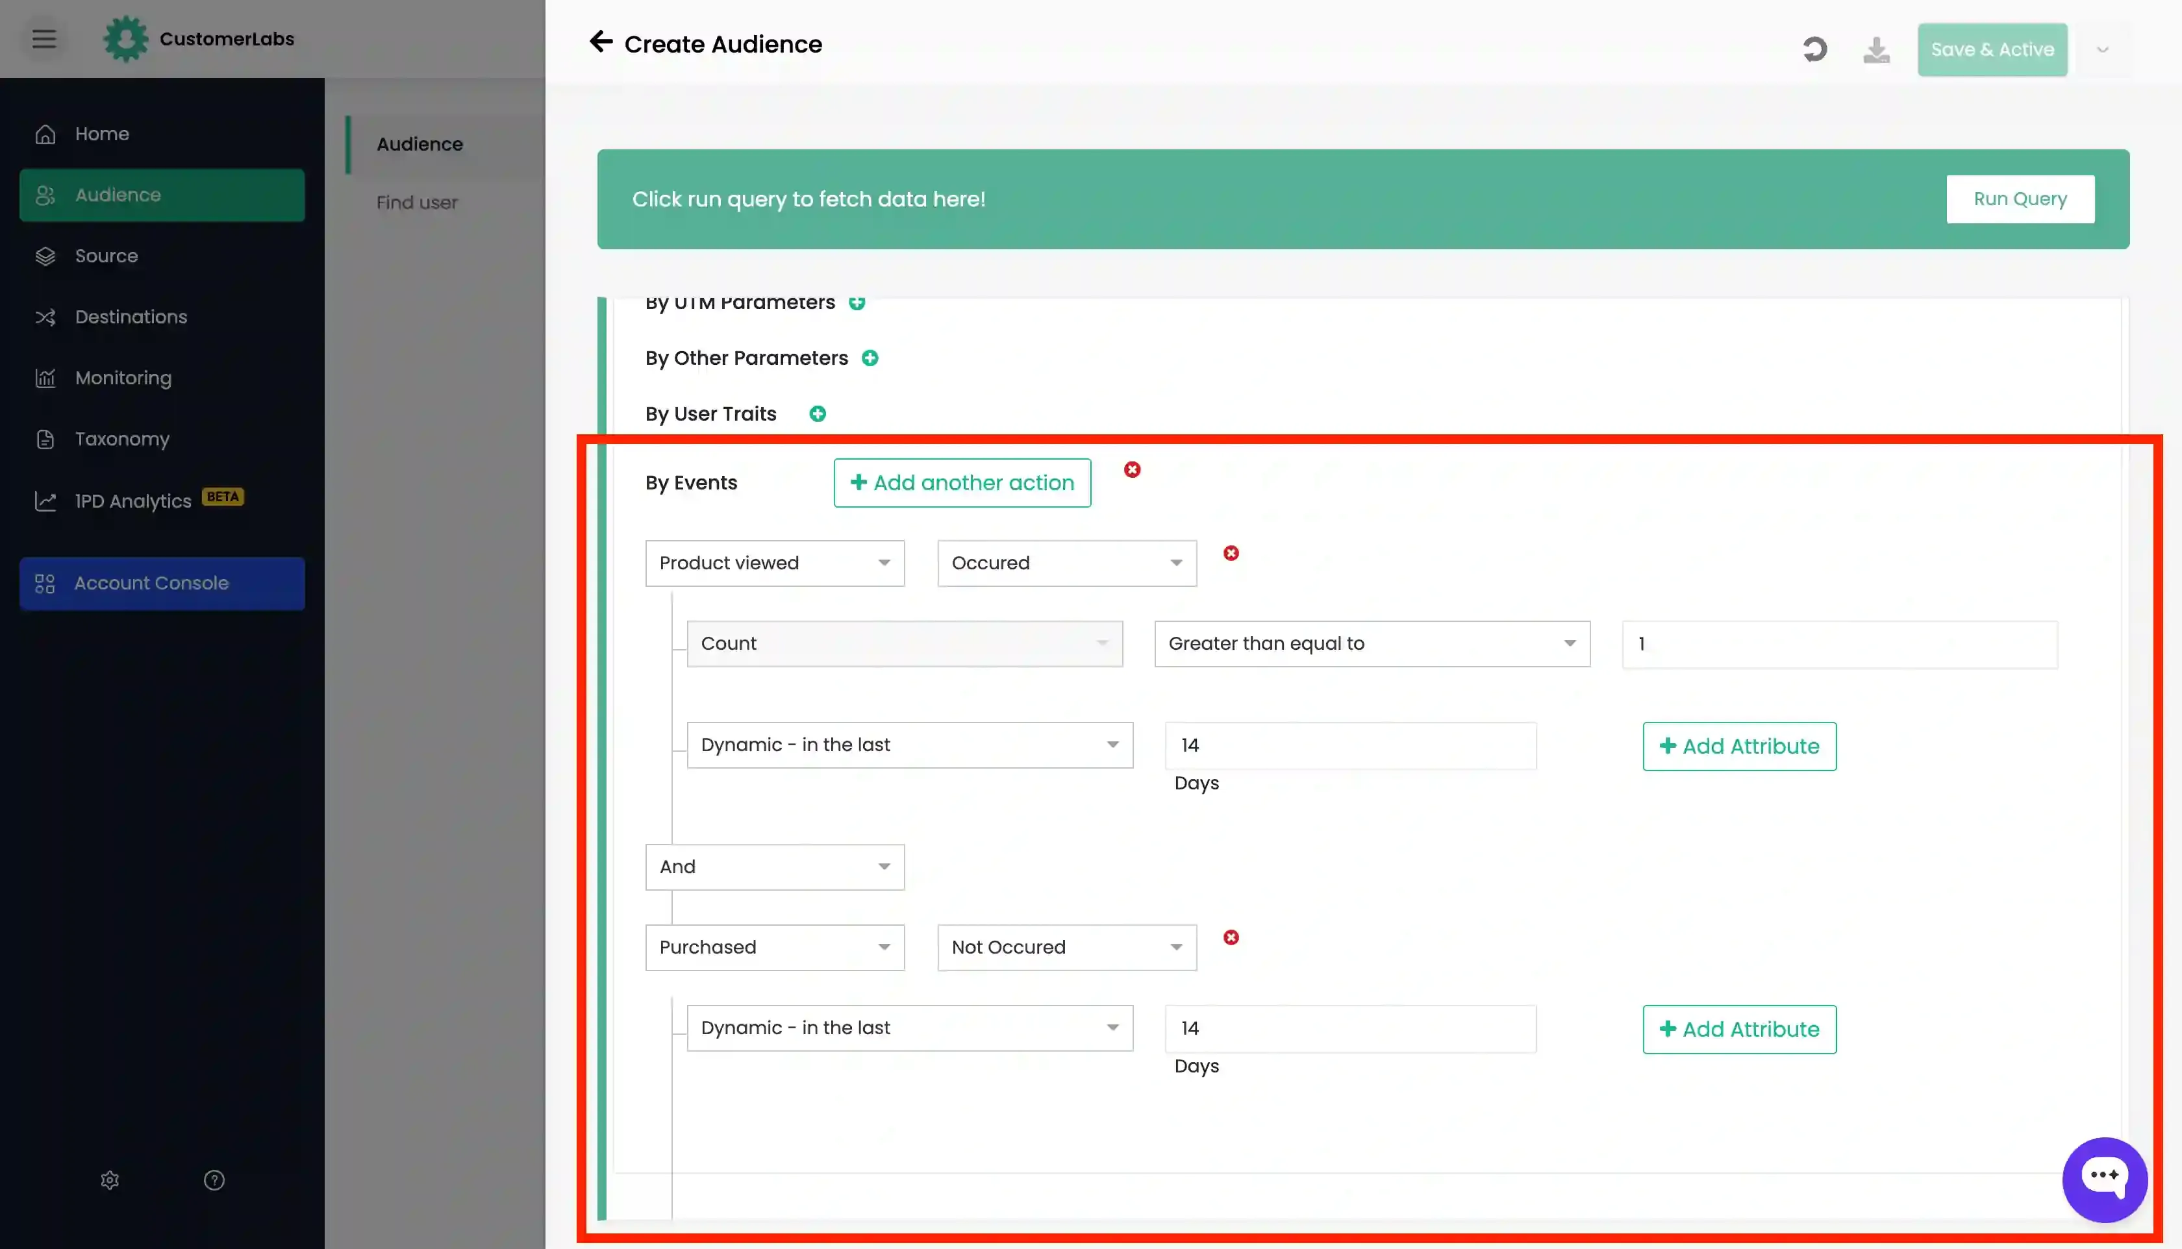Viewport: 2182px width, 1249px height.
Task: Open 1PD Analytics in the sidebar
Action: [x=162, y=501]
